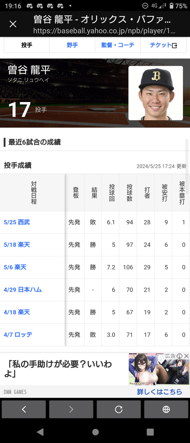The image size is (190, 443).
Task: Reload the page with refresh icon
Action: (x=119, y=409)
